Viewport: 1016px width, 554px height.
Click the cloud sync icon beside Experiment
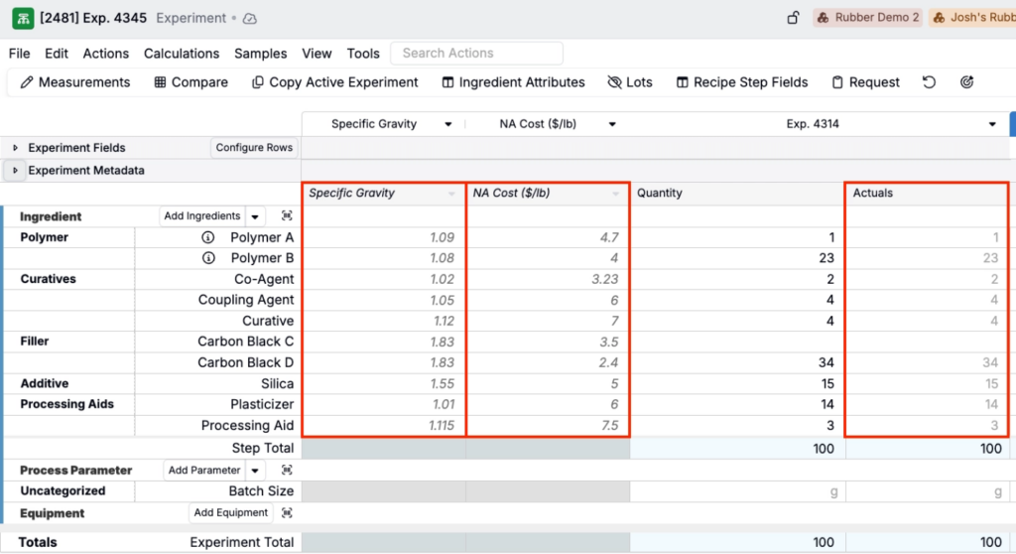click(x=249, y=19)
